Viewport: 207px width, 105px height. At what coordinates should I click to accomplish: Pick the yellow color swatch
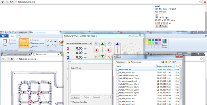tap(146, 40)
